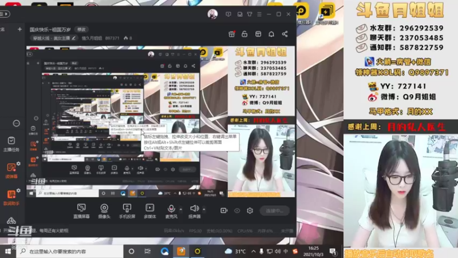Open the settings gear for 歌词助手

(x=18, y=191)
